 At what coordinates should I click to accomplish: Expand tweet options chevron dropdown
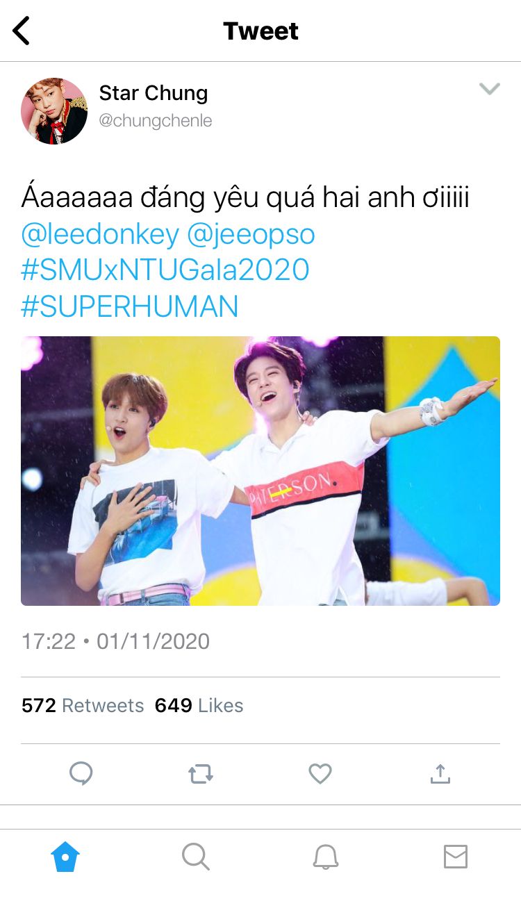[490, 89]
